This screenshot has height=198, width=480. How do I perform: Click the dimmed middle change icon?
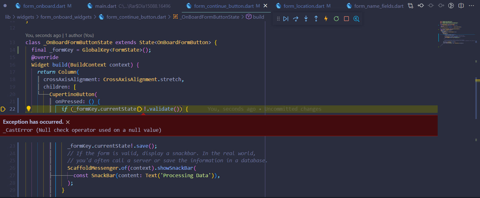[431, 6]
